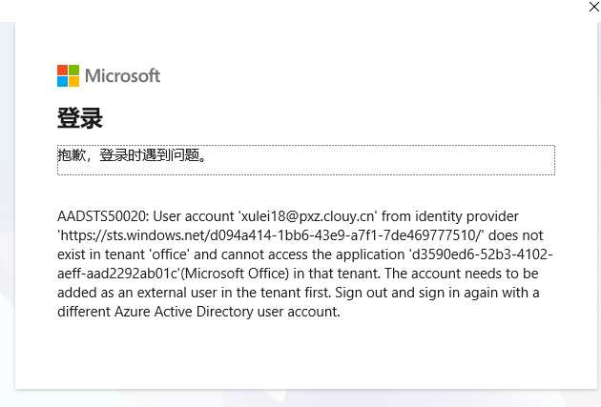The width and height of the screenshot is (601, 407).
Task: Click the AADSTS50020 error code
Action: 102,217
